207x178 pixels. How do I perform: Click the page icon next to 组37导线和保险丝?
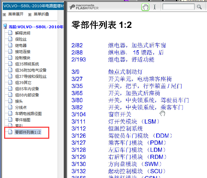(x=10, y=76)
